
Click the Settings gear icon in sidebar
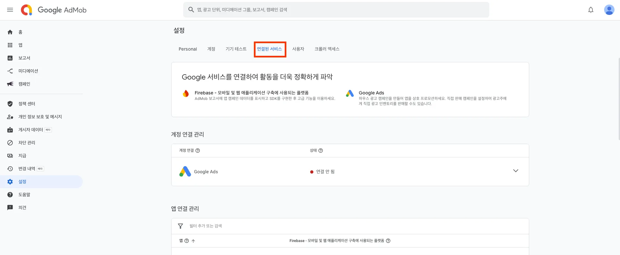(10, 182)
